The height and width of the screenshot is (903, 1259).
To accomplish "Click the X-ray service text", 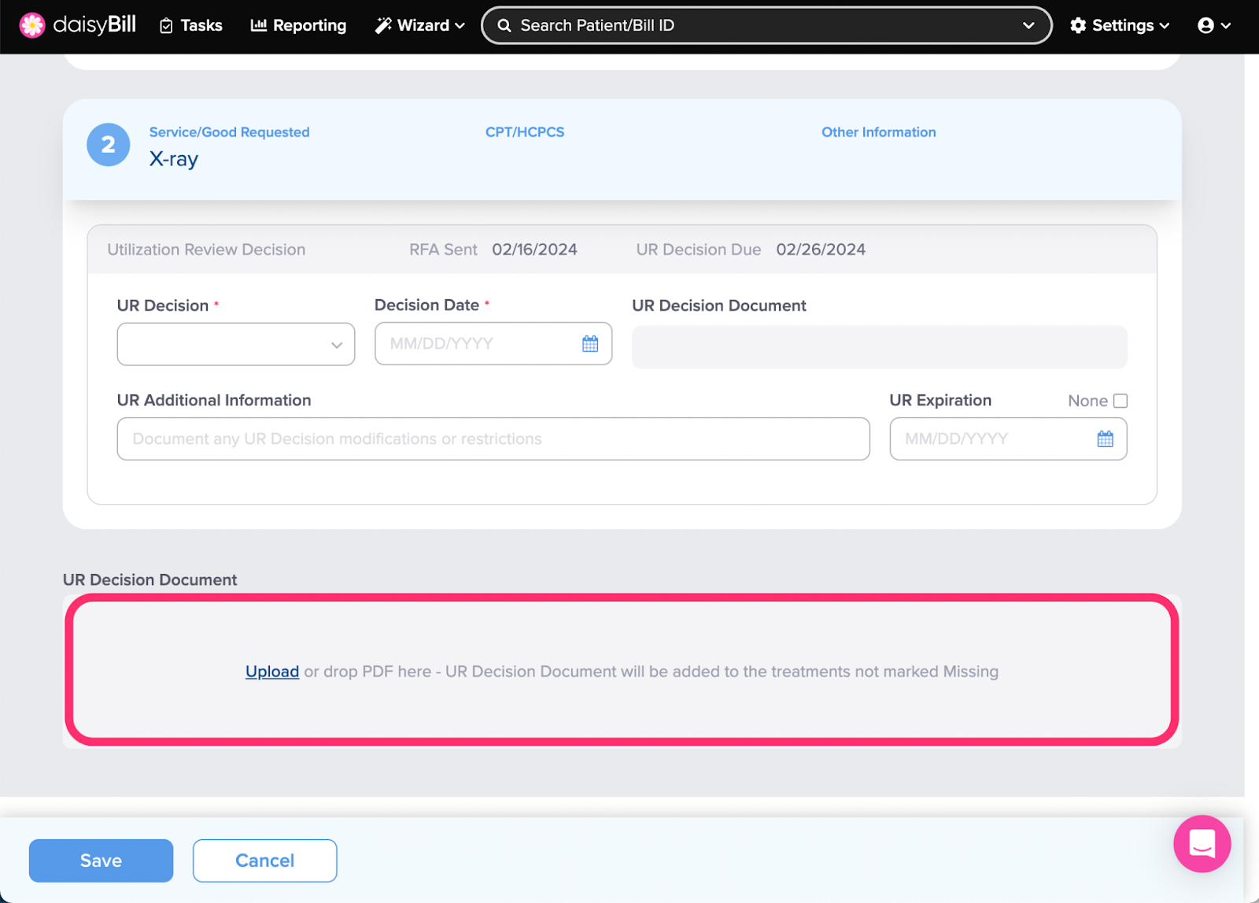I will click(x=174, y=159).
